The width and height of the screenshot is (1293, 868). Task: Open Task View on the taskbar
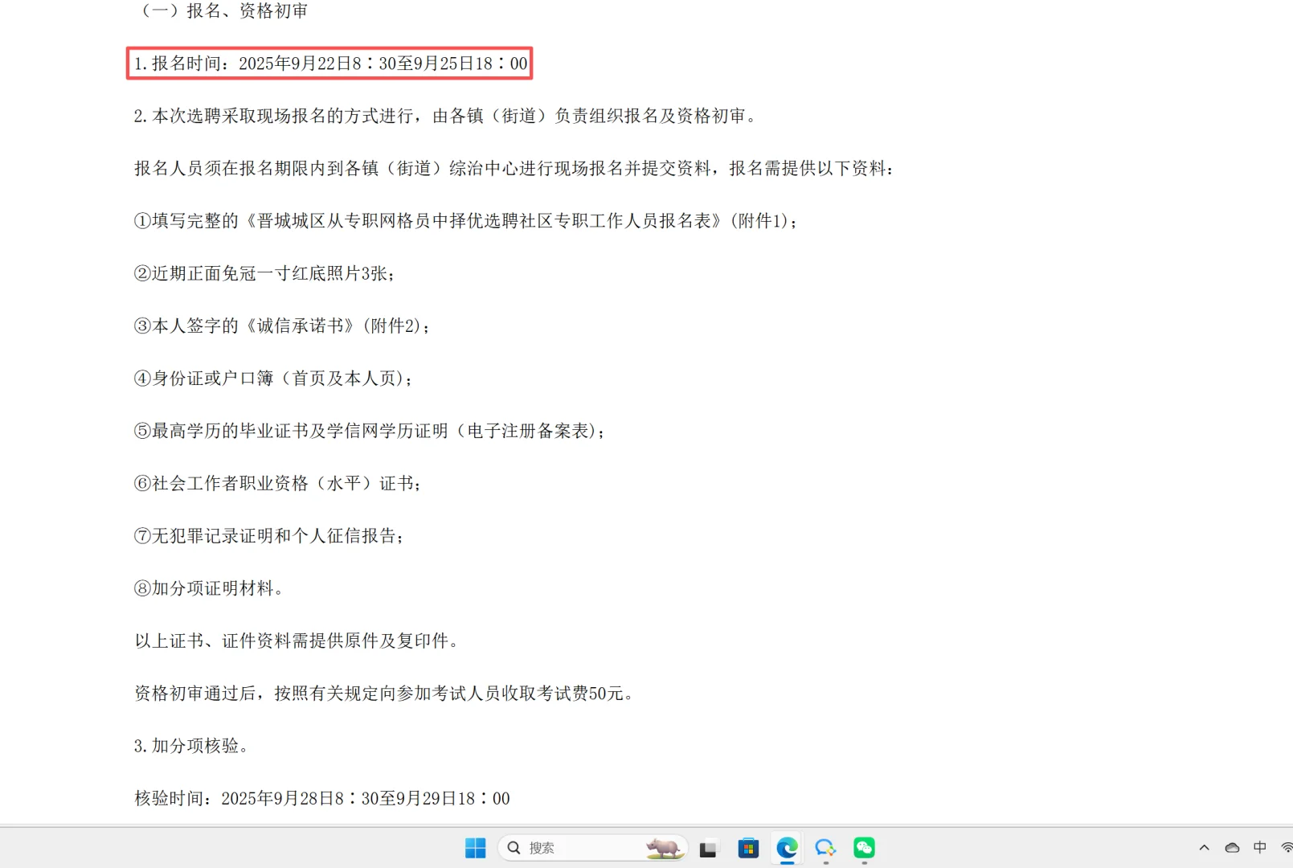(x=708, y=848)
